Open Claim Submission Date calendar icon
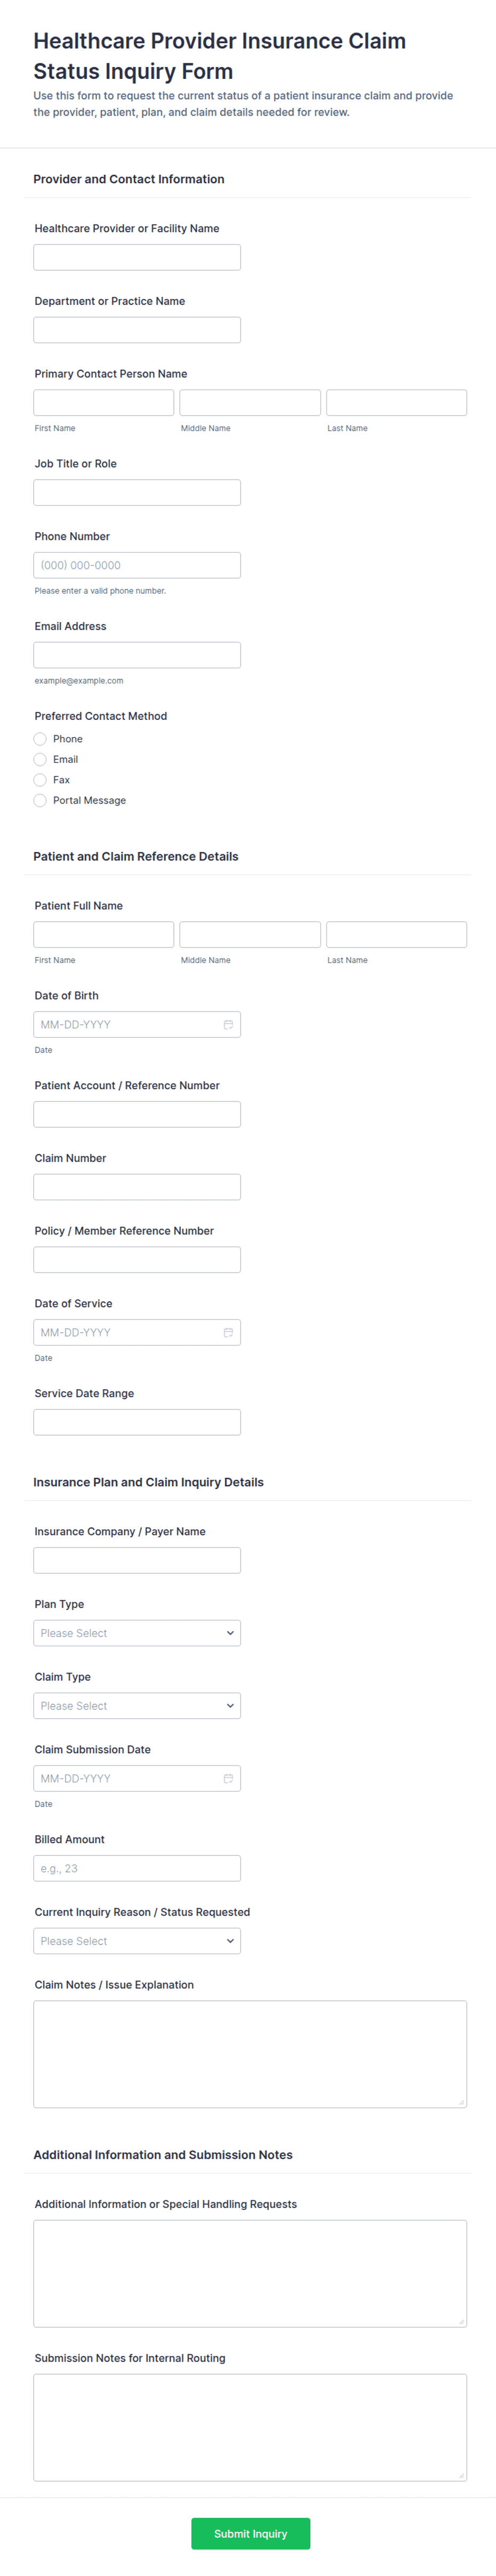Viewport: 496px width, 2576px height. click(x=228, y=1778)
